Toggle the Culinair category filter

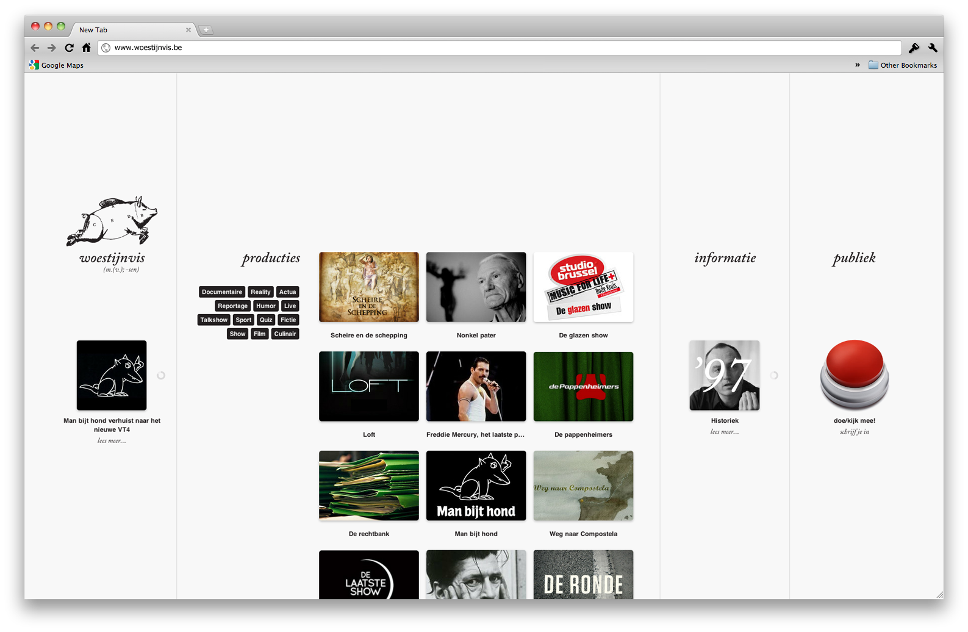[285, 334]
